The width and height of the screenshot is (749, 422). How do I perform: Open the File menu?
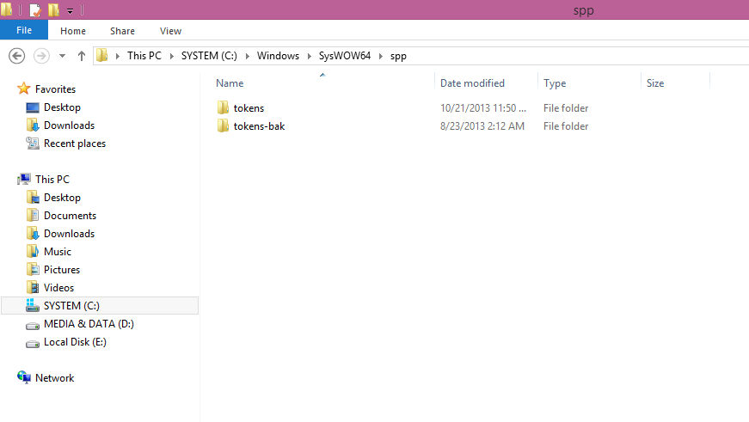pyautogui.click(x=24, y=30)
